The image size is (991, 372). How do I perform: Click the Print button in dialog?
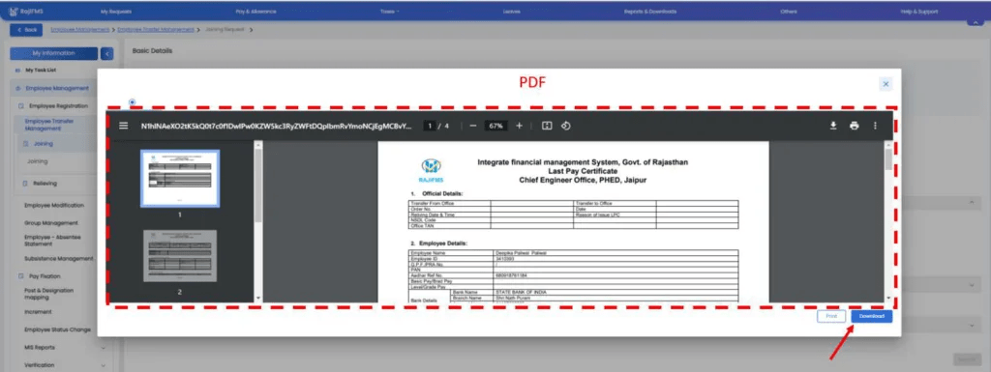coord(831,316)
